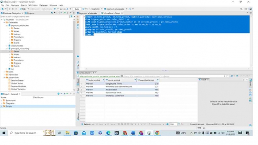Select Tables folder under bigmom_wholecake
The width and height of the screenshot is (258, 145).
tap(16, 28)
